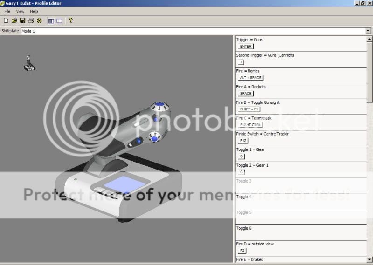
Task: Click the ENTER key assignment
Action: point(246,47)
